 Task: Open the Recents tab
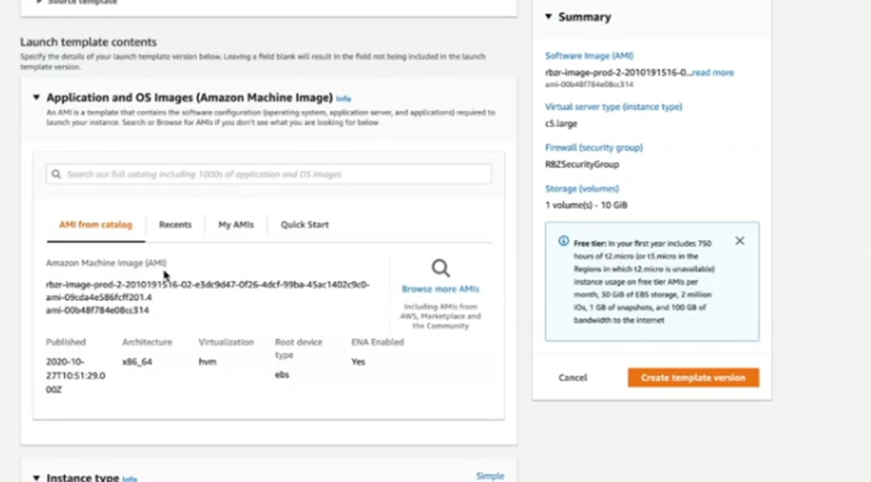[175, 225]
